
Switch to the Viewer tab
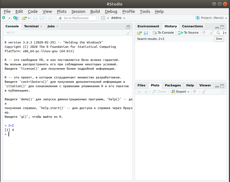pos(205,85)
